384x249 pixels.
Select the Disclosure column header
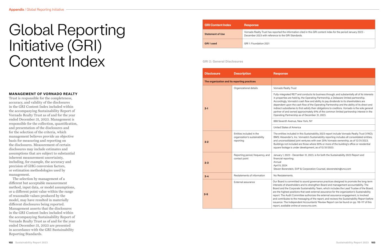[212, 74]
